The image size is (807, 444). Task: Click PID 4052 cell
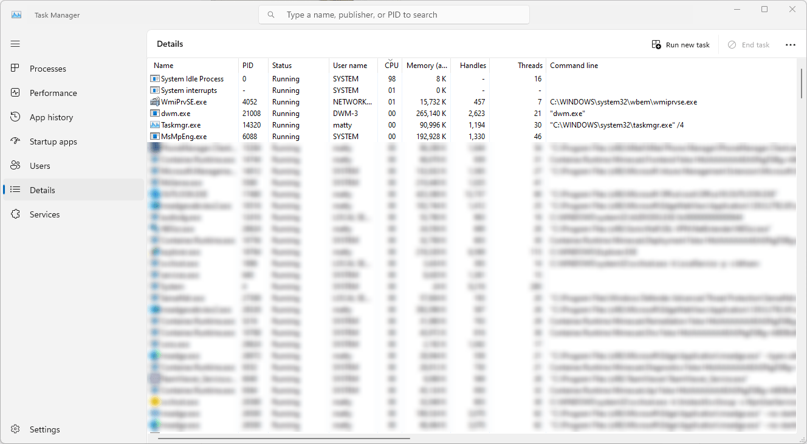coord(250,102)
